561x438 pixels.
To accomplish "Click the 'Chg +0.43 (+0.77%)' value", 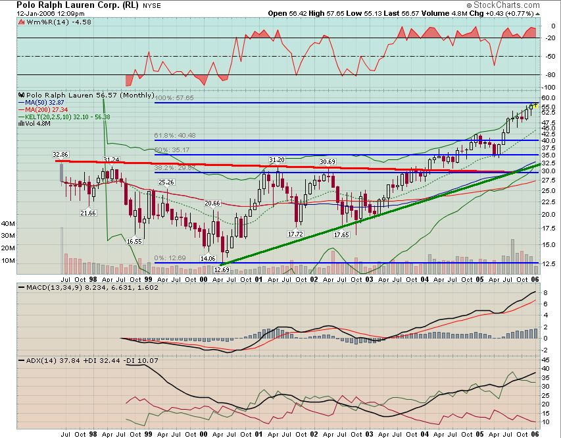I will click(x=502, y=14).
